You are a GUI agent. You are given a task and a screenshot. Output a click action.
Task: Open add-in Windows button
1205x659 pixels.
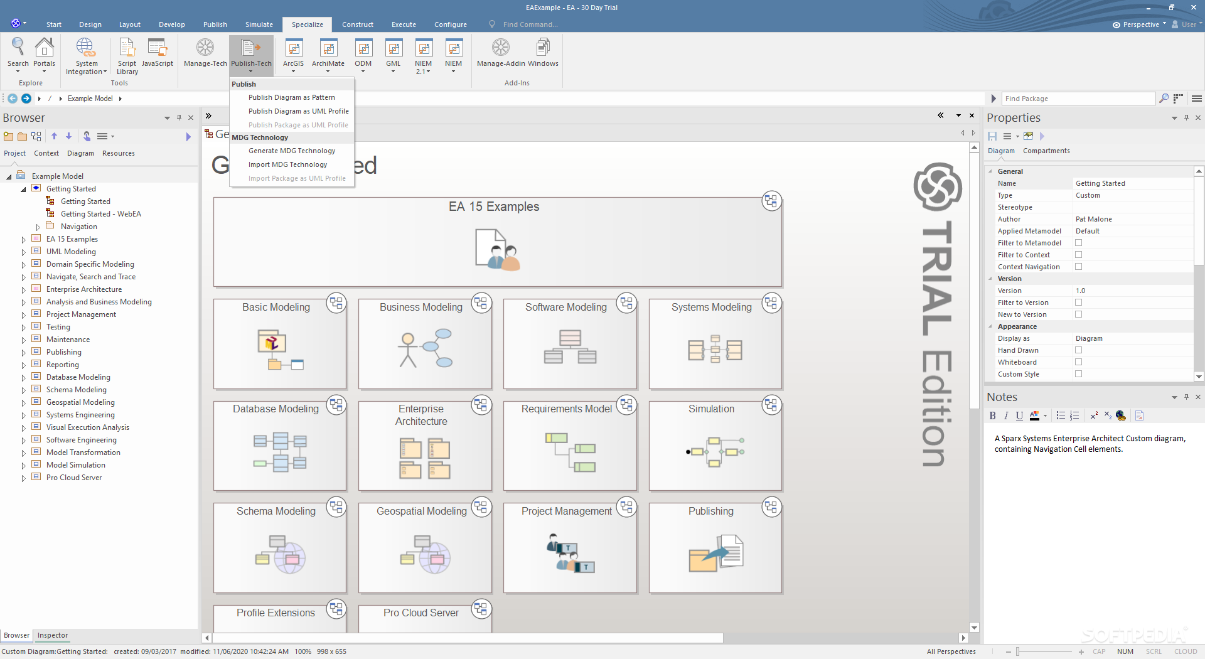pyautogui.click(x=543, y=53)
